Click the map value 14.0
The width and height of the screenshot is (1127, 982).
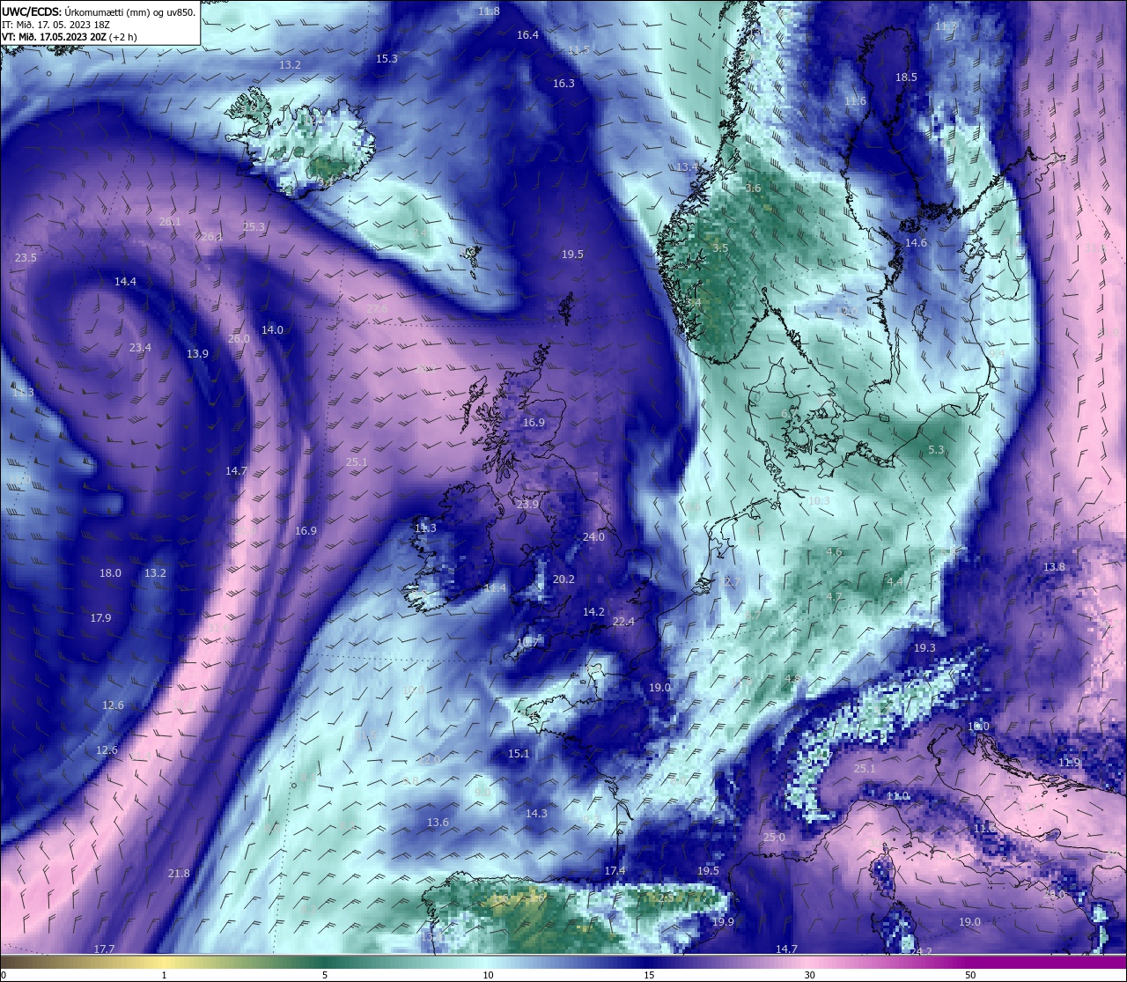(x=272, y=330)
